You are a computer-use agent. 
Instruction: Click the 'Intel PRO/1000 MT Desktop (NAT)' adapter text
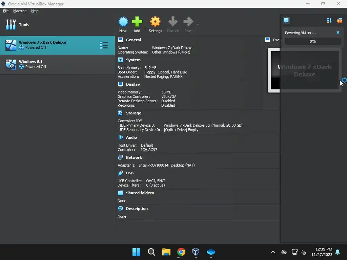pos(167,165)
